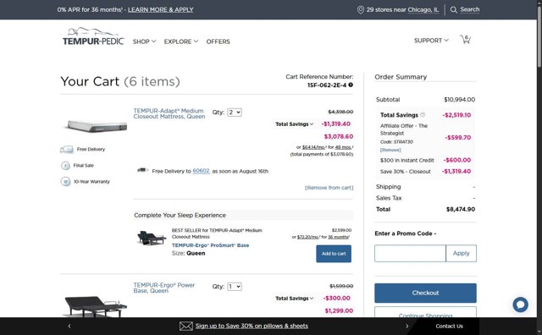Change quantity for TEMPUR-Ergo Power Base
The image size is (542, 335).
pyautogui.click(x=235, y=287)
